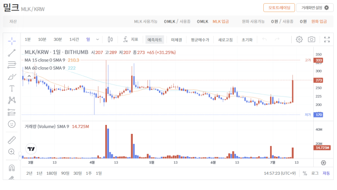Image resolution: width=337 pixels, height=190 pixels.
Task: Choose the brush drawing tool
Action: (x=12, y=77)
